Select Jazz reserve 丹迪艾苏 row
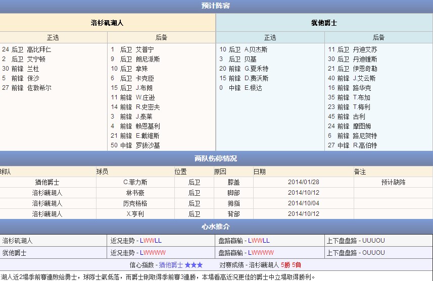 point(353,49)
